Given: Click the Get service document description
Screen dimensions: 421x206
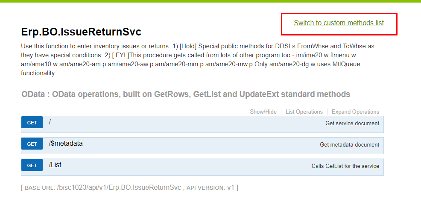Looking at the screenshot, I should 352,124.
